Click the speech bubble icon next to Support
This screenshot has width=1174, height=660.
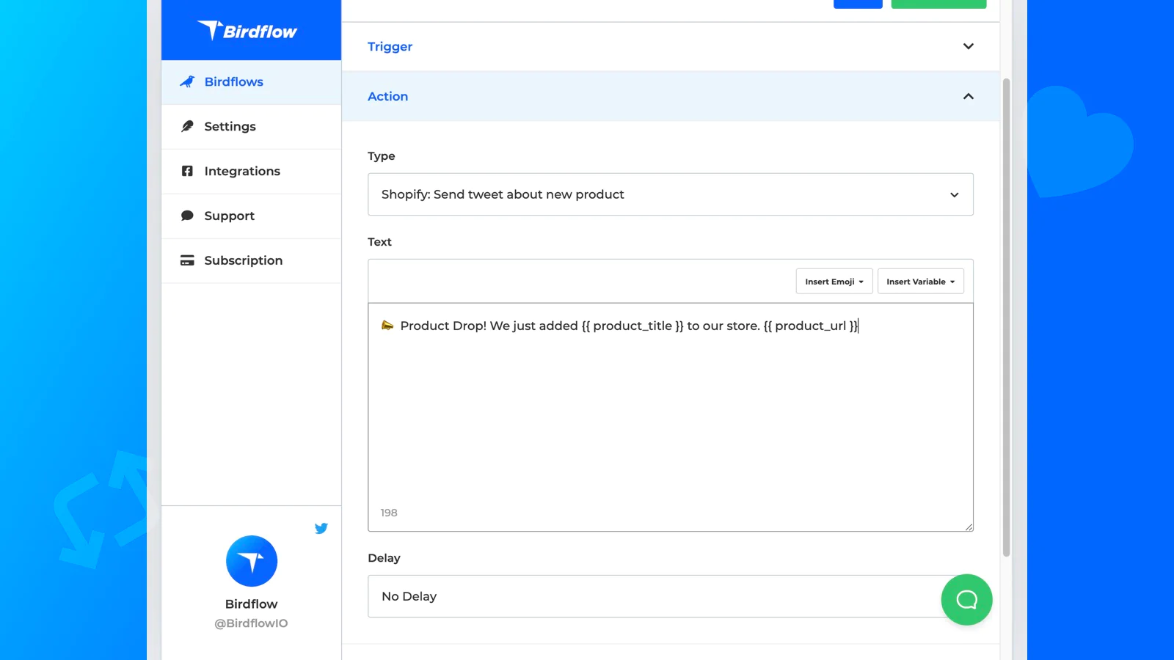[x=187, y=216]
